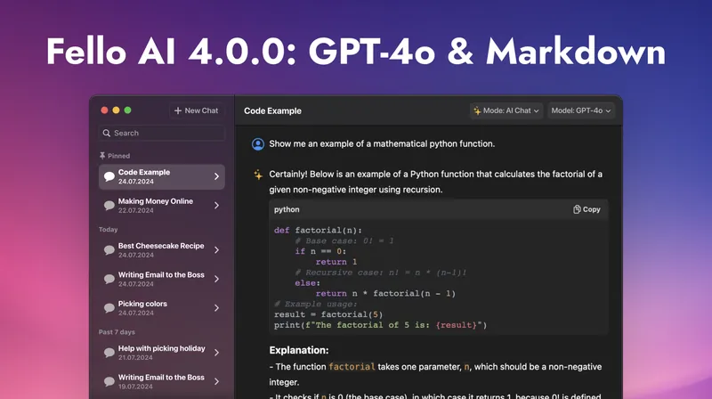This screenshot has width=712, height=399.
Task: Open the Code Example chat
Action: 162,176
